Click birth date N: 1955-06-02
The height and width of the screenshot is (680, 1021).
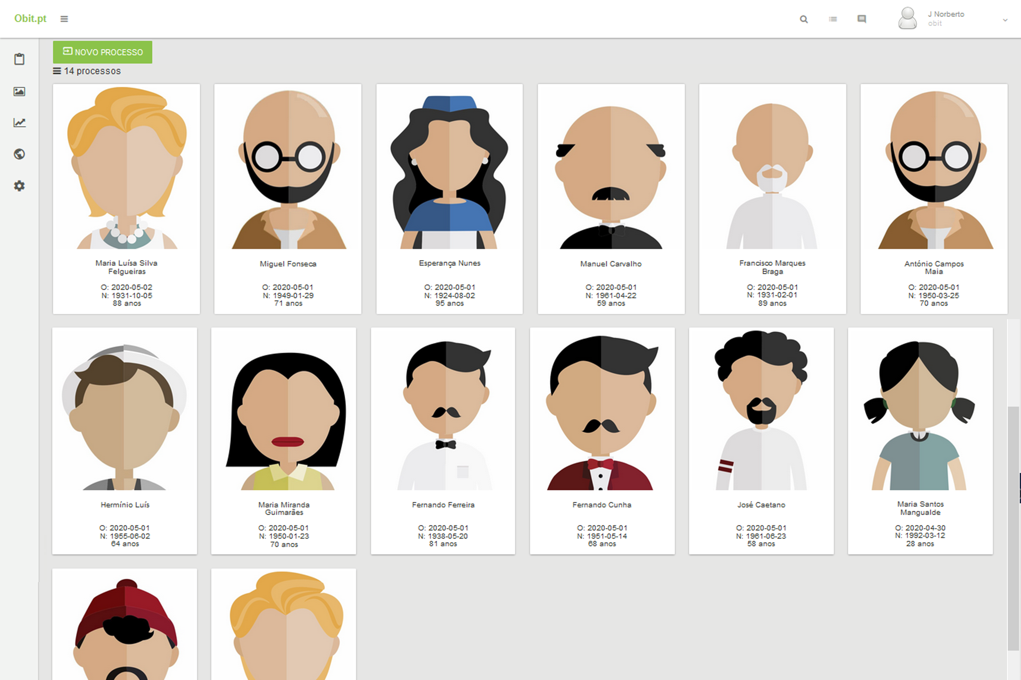point(125,536)
